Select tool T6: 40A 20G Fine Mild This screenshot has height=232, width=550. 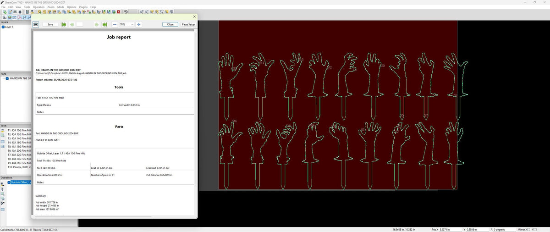click(19, 150)
